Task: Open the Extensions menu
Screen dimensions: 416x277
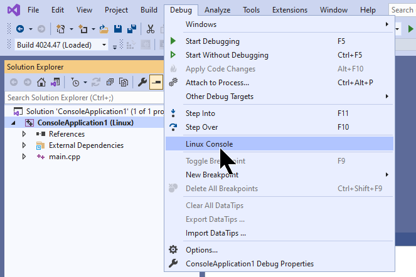Action: coord(290,10)
